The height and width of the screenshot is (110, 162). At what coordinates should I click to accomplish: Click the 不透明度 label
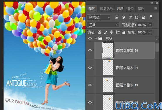tap(129, 25)
